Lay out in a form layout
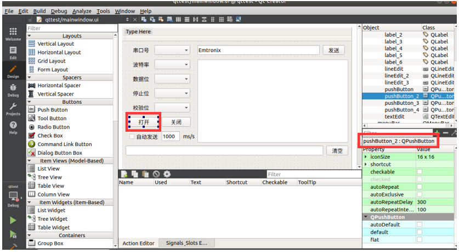The width and height of the screenshot is (459, 252). 213,19
